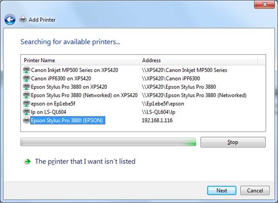Click the Cancel button
Screen dimensions: 278x203
[x=255, y=190]
